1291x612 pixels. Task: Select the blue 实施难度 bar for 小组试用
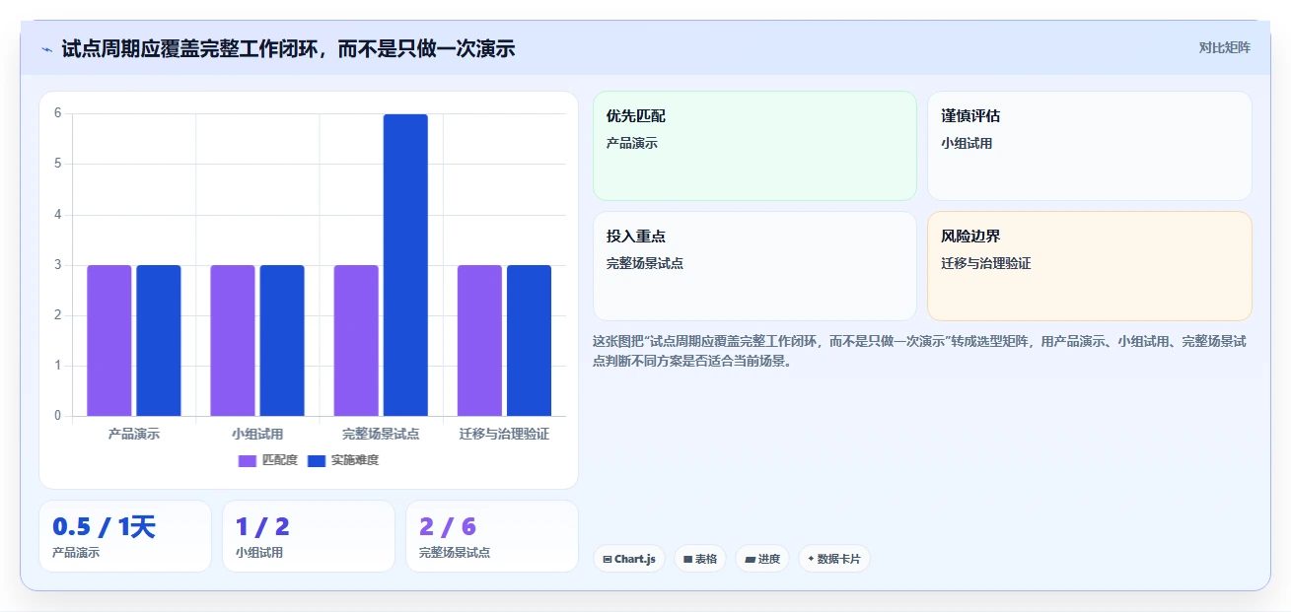[x=282, y=340]
